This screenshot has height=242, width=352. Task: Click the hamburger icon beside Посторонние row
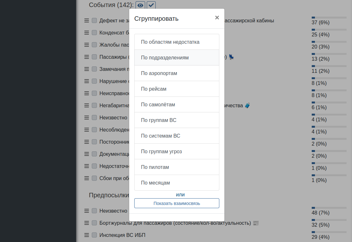pyautogui.click(x=86, y=141)
